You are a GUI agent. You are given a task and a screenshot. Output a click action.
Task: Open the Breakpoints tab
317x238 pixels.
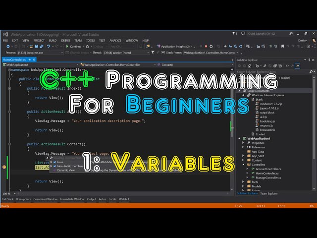click(23, 199)
